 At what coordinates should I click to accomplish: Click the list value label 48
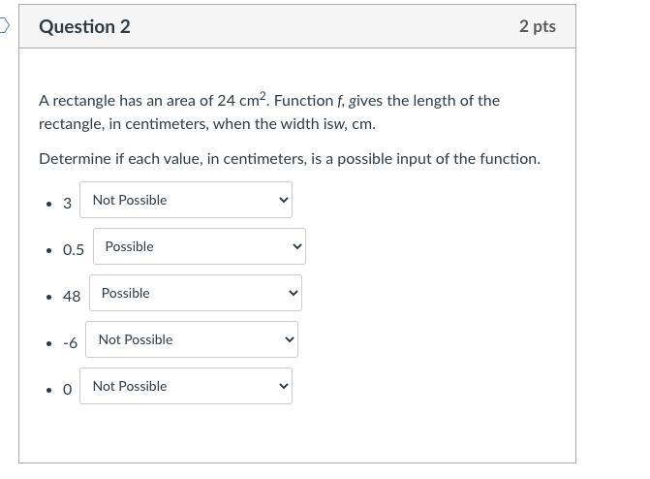(72, 296)
